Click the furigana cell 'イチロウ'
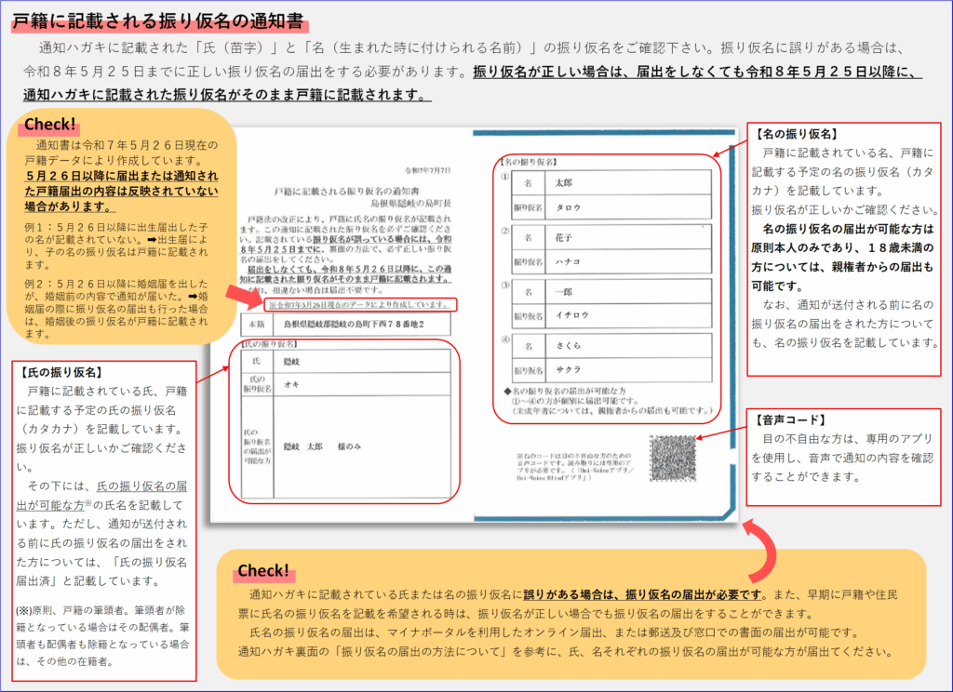This screenshot has height=692, width=953. click(x=628, y=315)
